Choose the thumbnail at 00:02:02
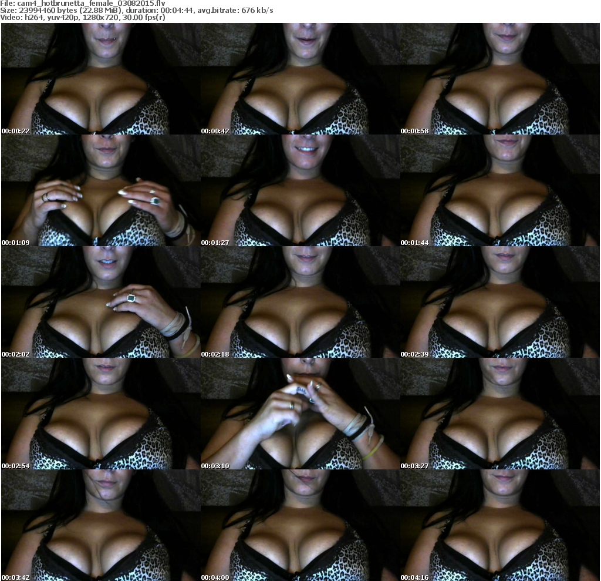The image size is (601, 581). pos(101,302)
